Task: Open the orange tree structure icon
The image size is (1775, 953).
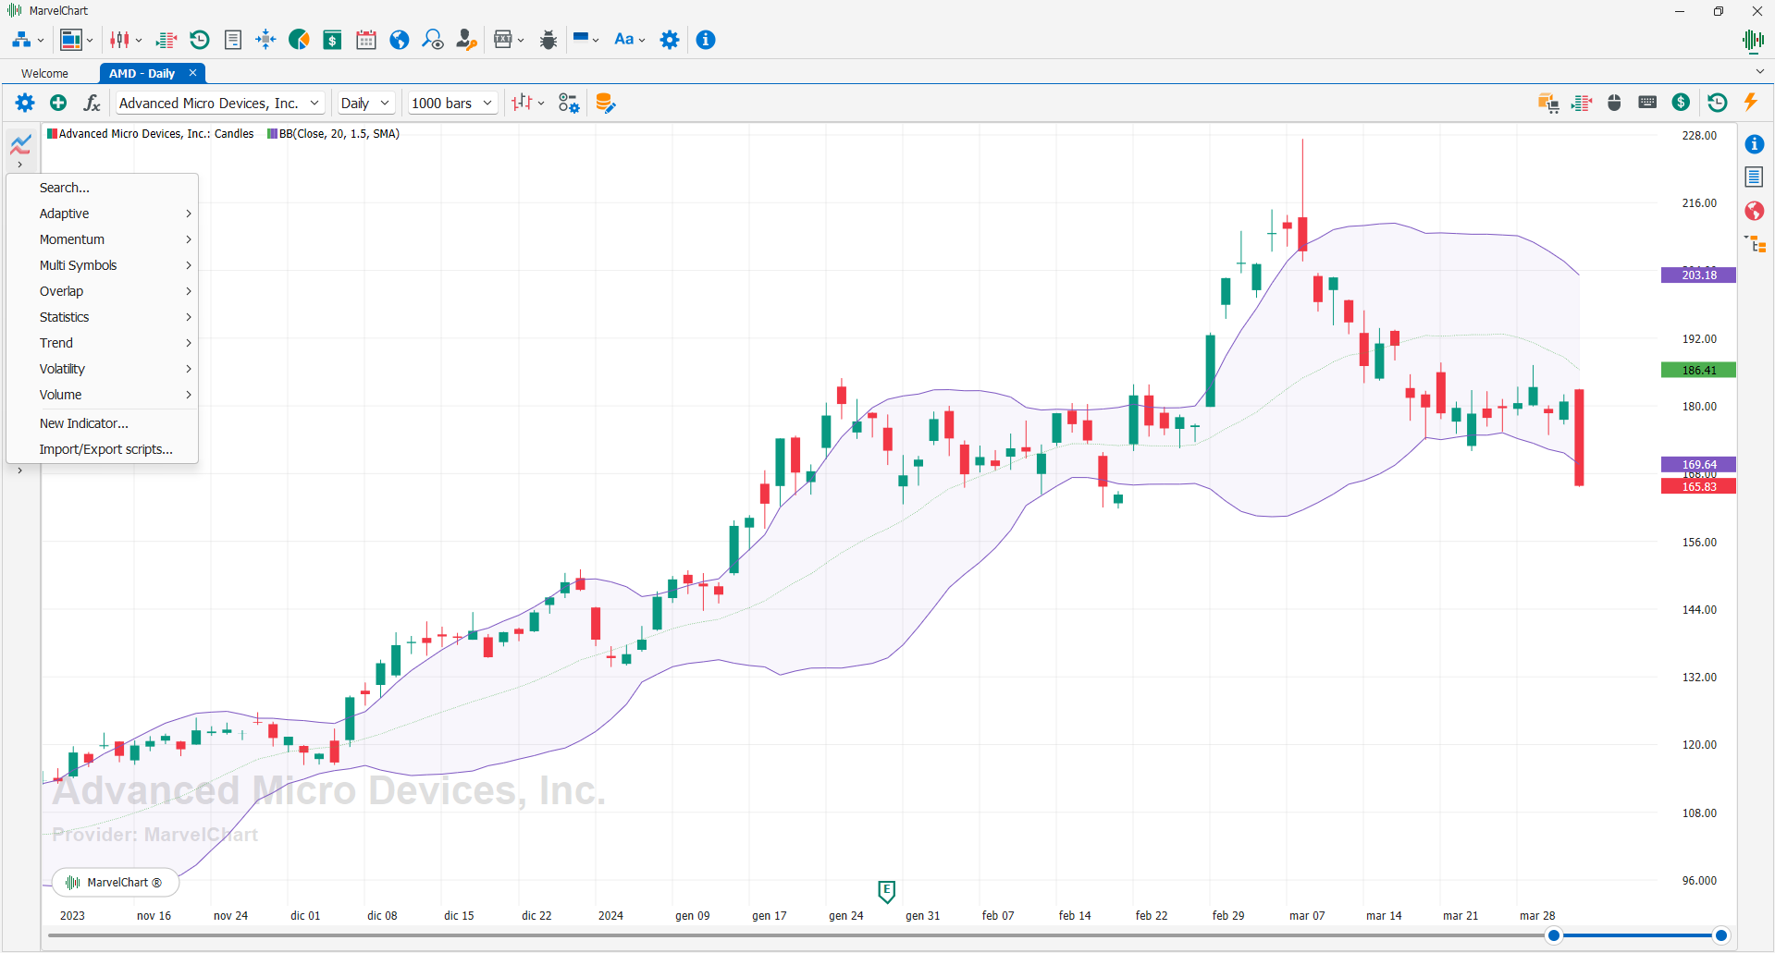Action: click(x=1755, y=244)
